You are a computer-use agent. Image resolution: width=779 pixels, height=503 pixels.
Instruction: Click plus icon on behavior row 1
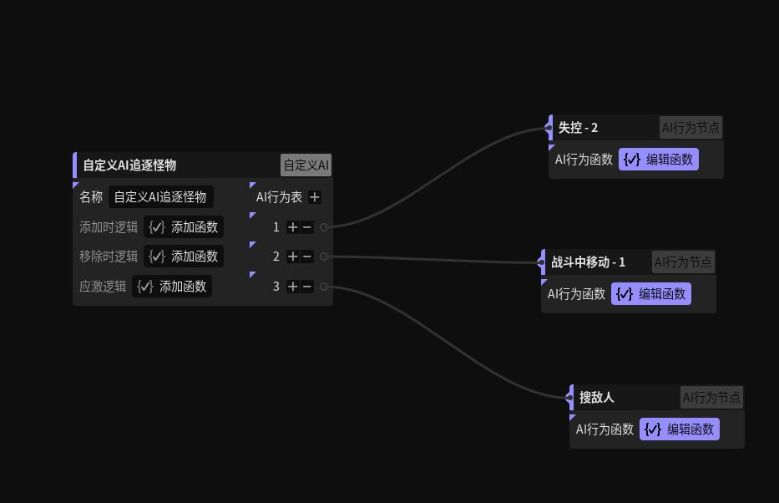[293, 227]
